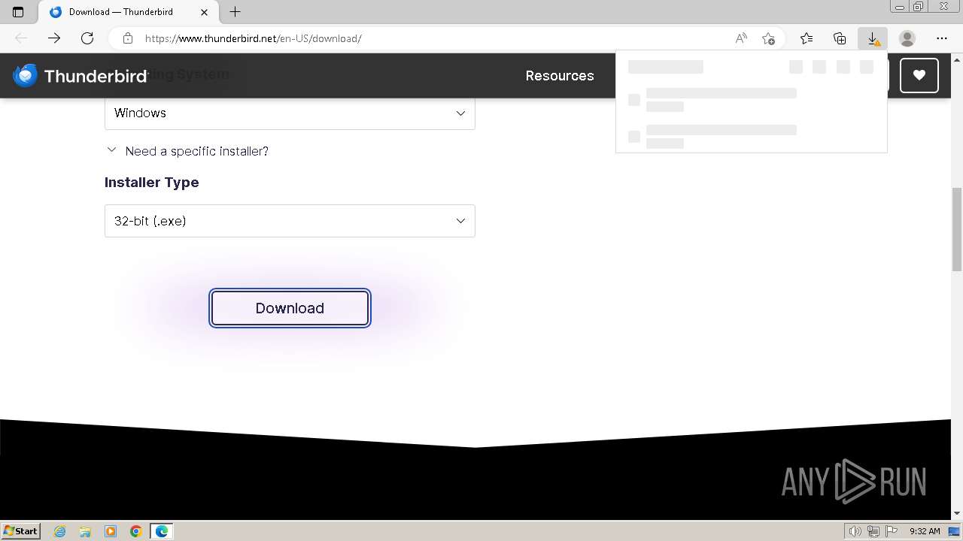Image resolution: width=963 pixels, height=541 pixels.
Task: Click the heart donate button
Action: tap(919, 75)
